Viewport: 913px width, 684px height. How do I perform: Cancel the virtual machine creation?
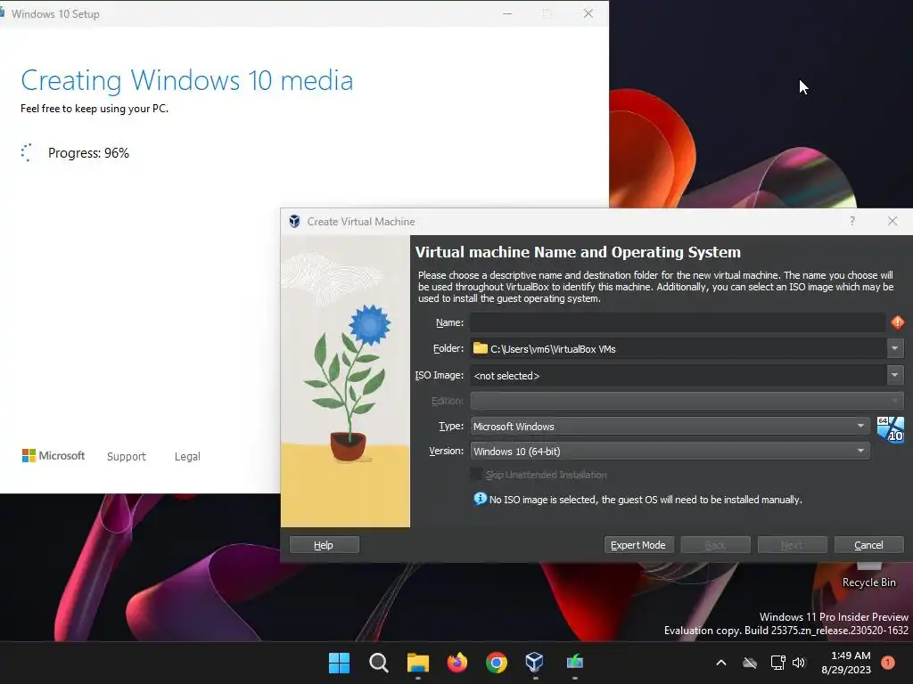coord(868,545)
